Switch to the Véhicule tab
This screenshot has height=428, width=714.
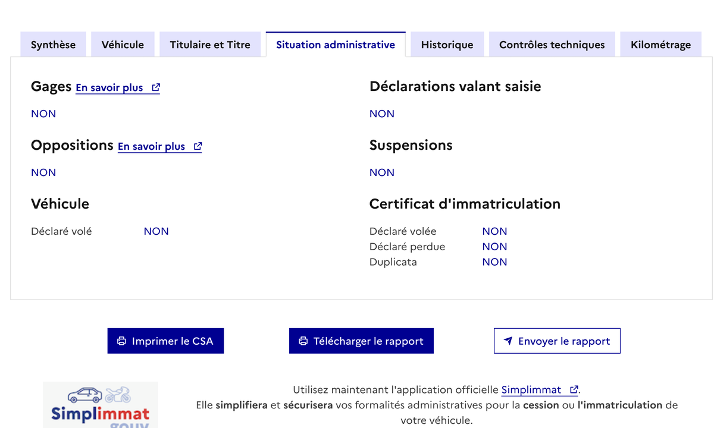[x=123, y=45]
